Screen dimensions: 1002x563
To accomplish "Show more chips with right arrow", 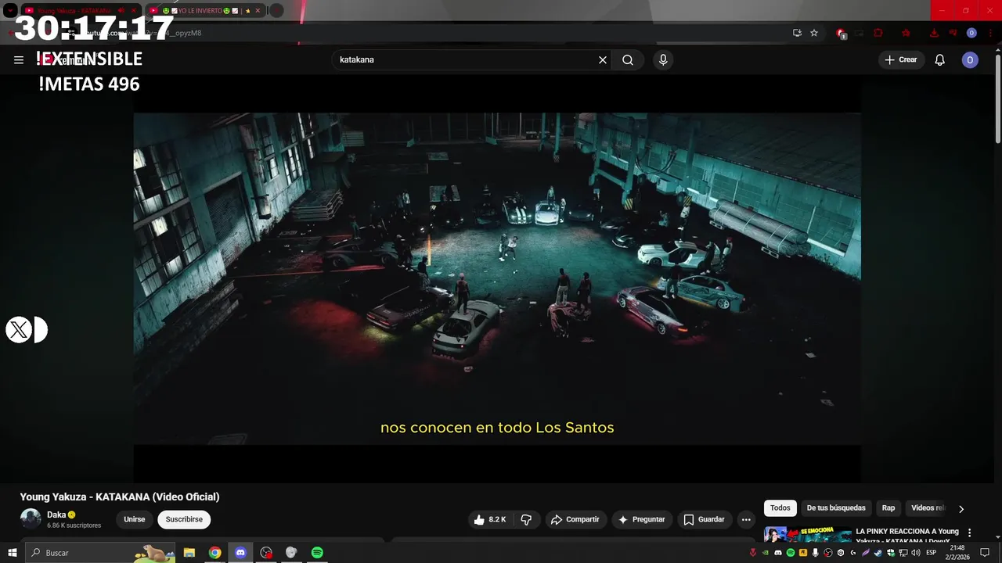I will (961, 508).
